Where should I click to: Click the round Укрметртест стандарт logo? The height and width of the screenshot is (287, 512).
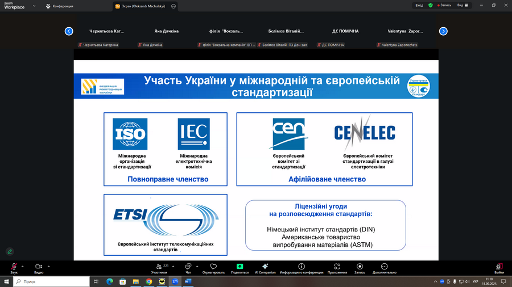point(418,86)
